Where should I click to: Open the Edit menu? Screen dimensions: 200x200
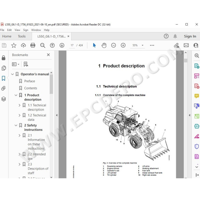pos(9,30)
